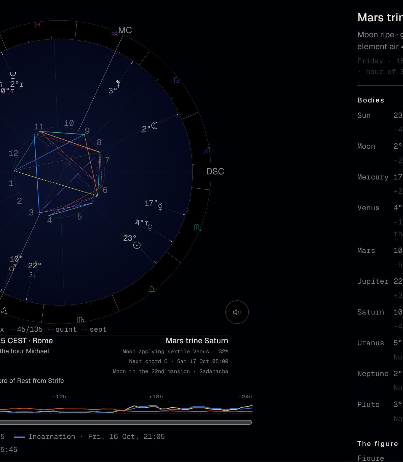Image resolution: width=403 pixels, height=462 pixels.
Task: Click the timeline scrub bar below graph
Action: point(126,422)
